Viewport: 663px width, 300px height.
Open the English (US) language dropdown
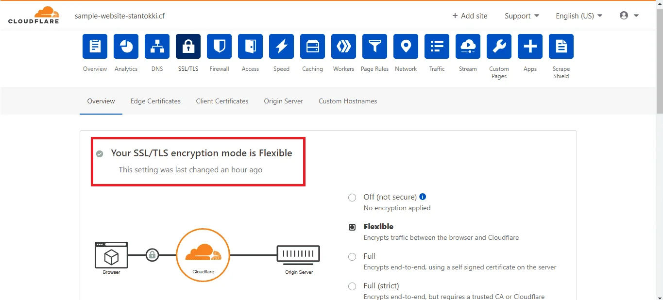coord(579,16)
